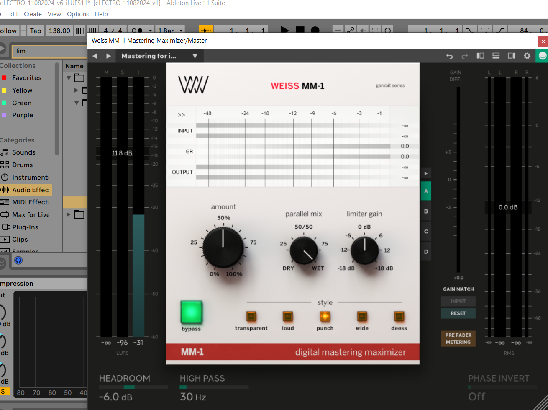Collapse the second nested item under the top folder
The height and width of the screenshot is (410, 548).
[x=76, y=103]
